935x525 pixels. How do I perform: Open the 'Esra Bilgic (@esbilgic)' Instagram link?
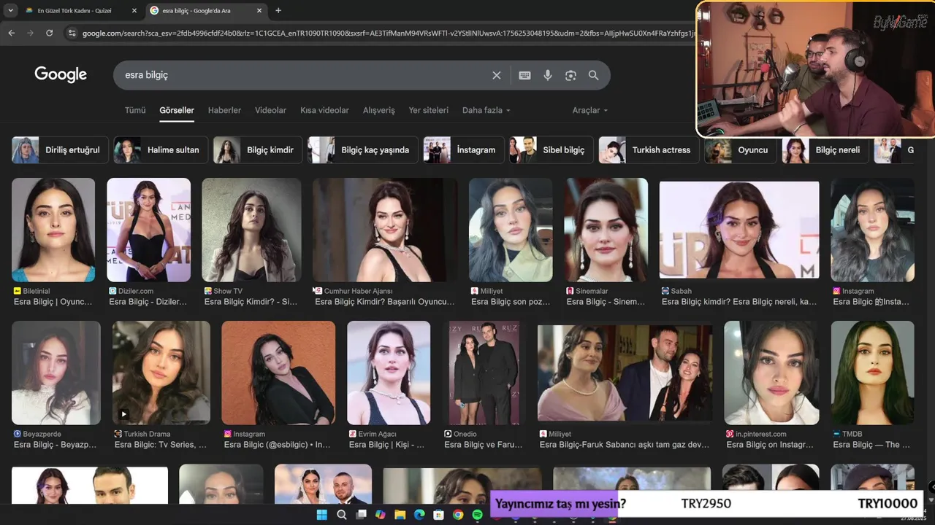[278, 445]
